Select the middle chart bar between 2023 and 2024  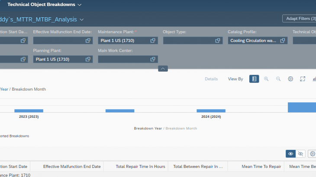click(120, 111)
